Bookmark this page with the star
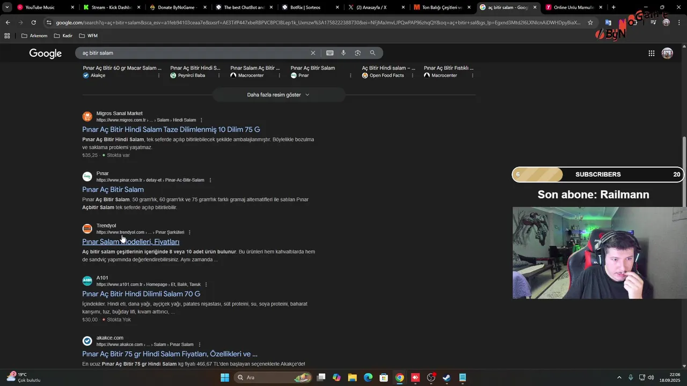Viewport: 687px width, 386px height. [590, 23]
